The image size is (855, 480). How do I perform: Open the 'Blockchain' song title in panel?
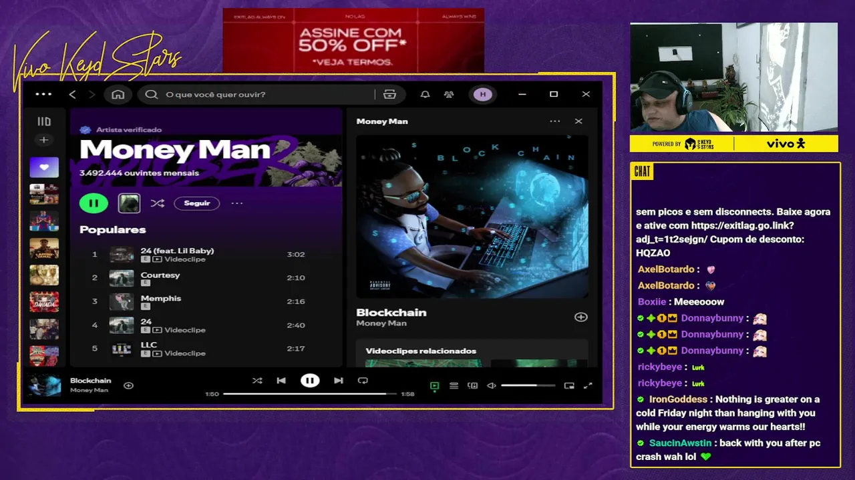click(391, 312)
